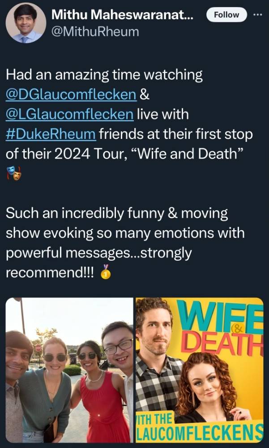Open the Wife & Death poster image
The height and width of the screenshot is (448, 269).
tap(200, 370)
